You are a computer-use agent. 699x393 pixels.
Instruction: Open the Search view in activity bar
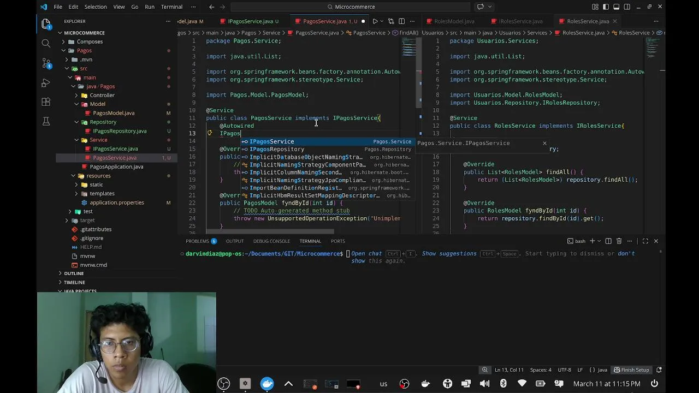click(x=46, y=43)
